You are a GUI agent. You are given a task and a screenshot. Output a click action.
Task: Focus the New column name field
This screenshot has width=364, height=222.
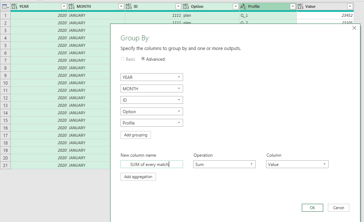[152, 164]
